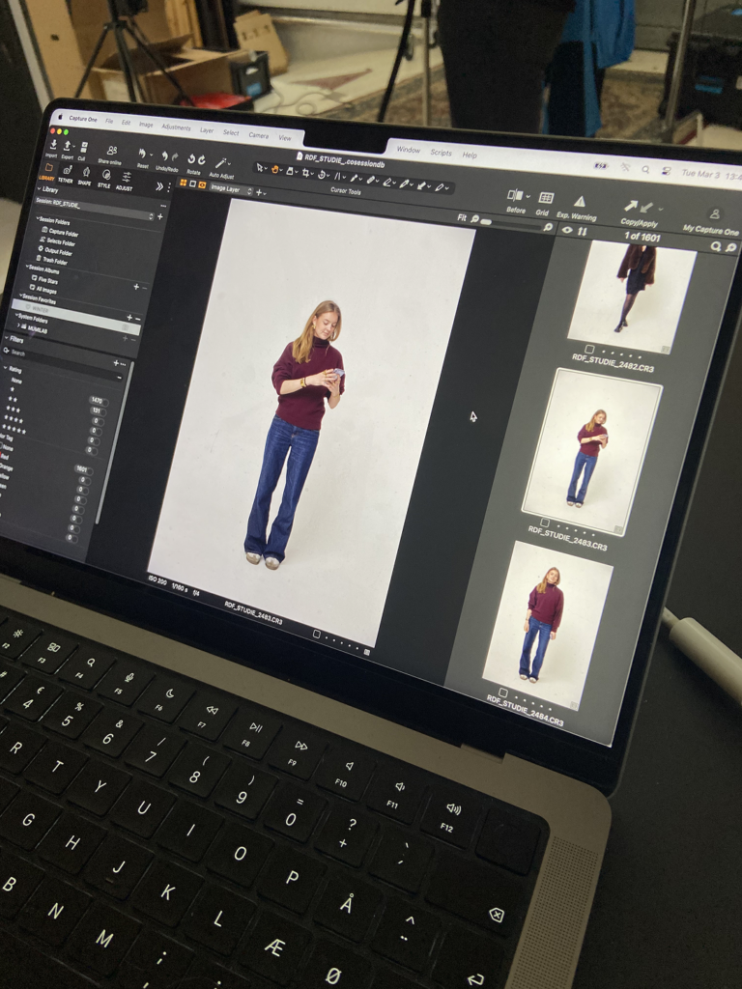
Task: Click the Copy adjustments up-arrow icon
Action: (632, 205)
